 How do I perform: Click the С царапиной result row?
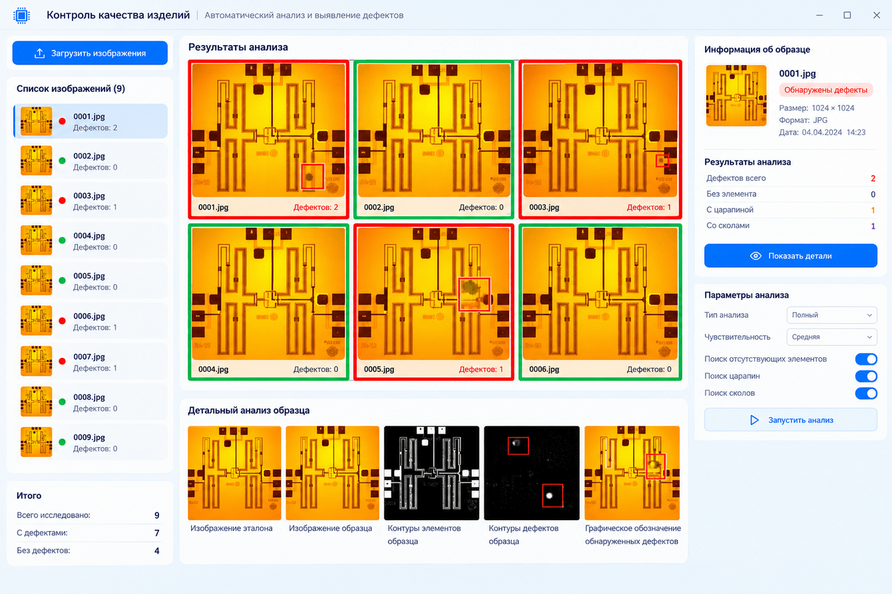pyautogui.click(x=791, y=210)
